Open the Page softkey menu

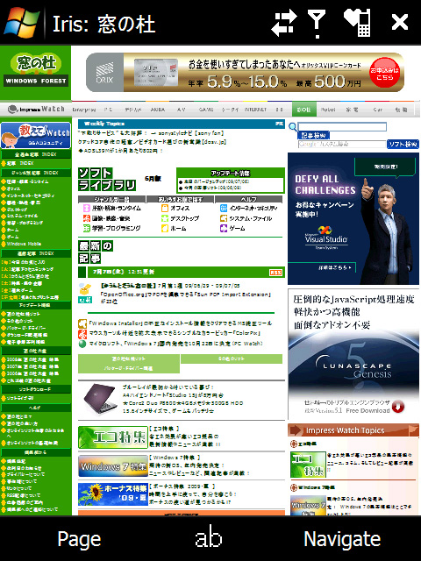[79, 539]
